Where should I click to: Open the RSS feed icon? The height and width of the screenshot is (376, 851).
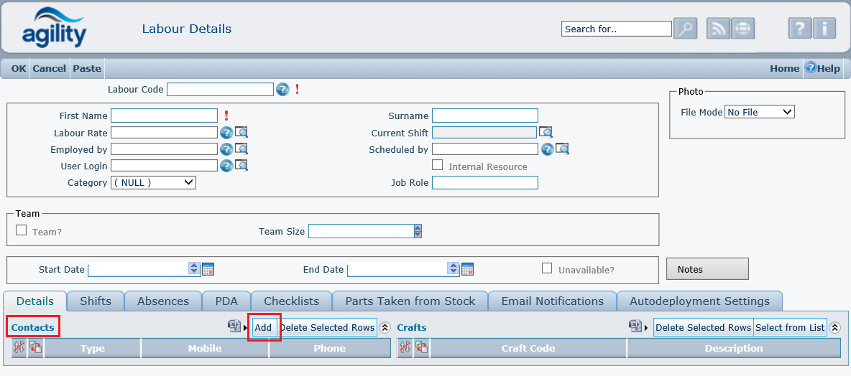coord(719,29)
